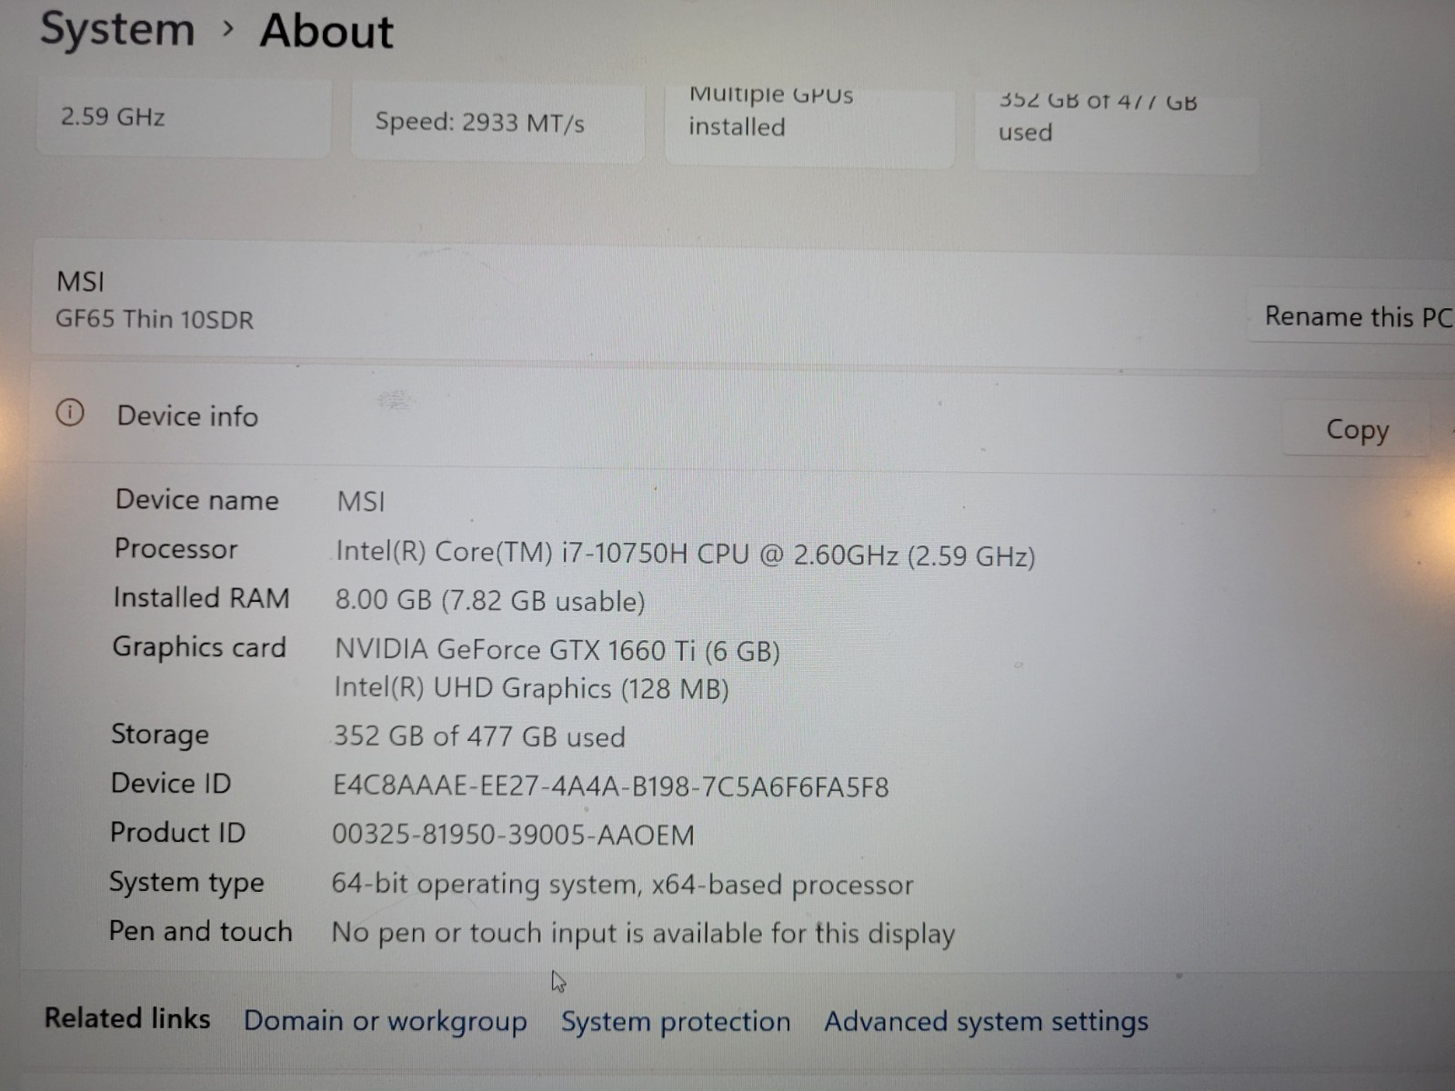Click the Device name label
This screenshot has width=1455, height=1091.
click(197, 499)
